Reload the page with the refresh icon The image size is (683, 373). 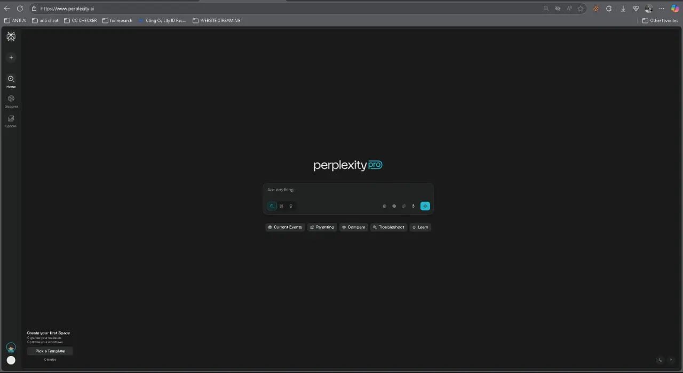(20, 9)
